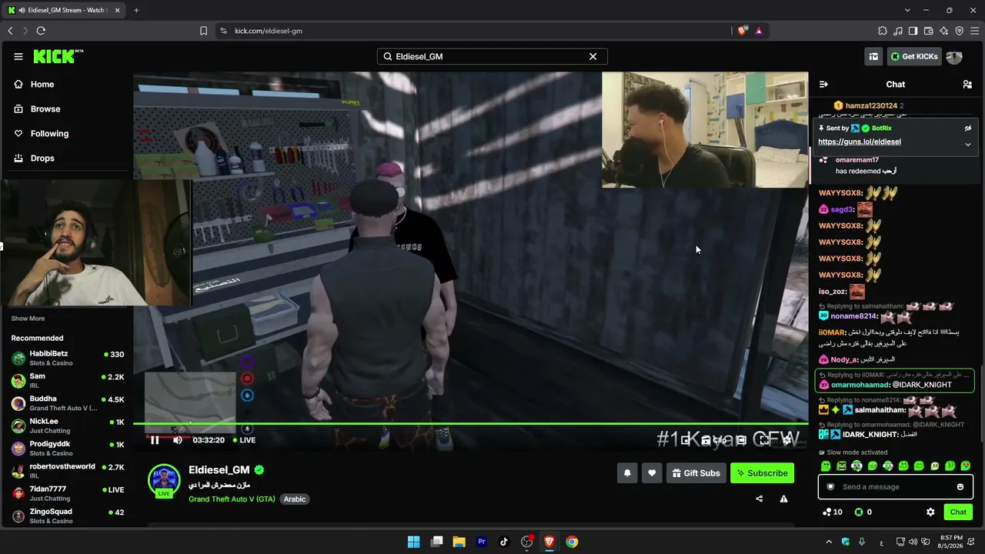The image size is (985, 554).
Task: Open the user profile avatar menu
Action: pyautogui.click(x=954, y=56)
